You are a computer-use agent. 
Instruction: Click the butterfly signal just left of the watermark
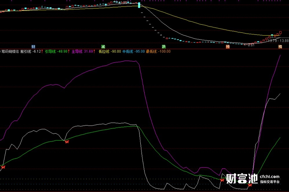pos(222,180)
